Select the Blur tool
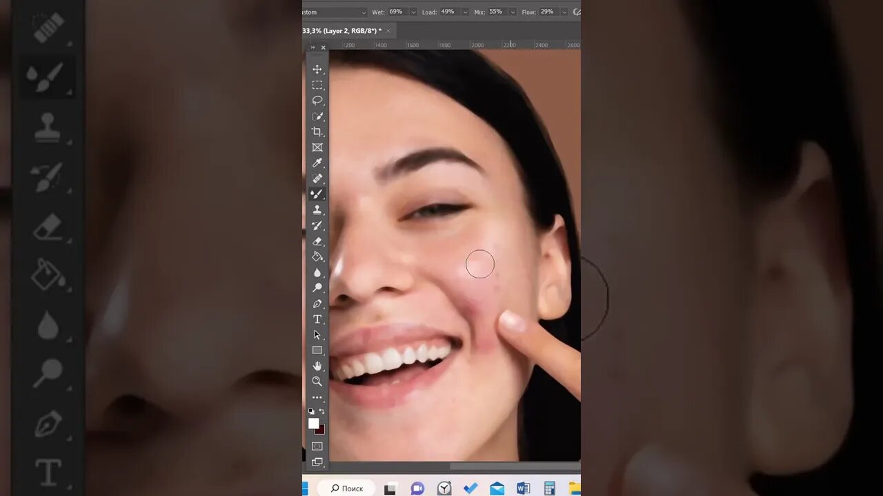The width and height of the screenshot is (883, 496). click(317, 272)
